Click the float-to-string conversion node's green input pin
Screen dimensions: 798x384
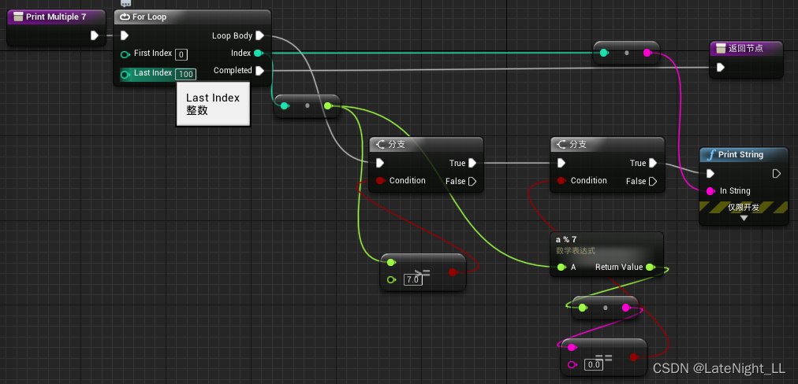pos(583,308)
